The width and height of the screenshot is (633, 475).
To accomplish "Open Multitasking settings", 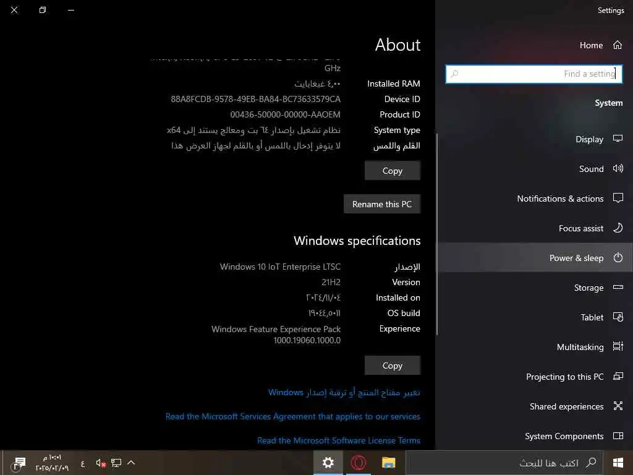I will tap(535, 347).
